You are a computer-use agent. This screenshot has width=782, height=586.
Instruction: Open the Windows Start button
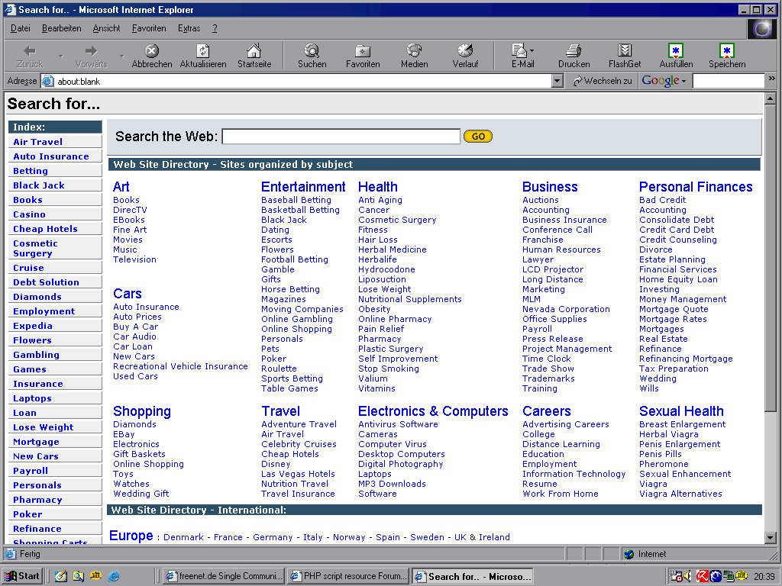[22, 576]
